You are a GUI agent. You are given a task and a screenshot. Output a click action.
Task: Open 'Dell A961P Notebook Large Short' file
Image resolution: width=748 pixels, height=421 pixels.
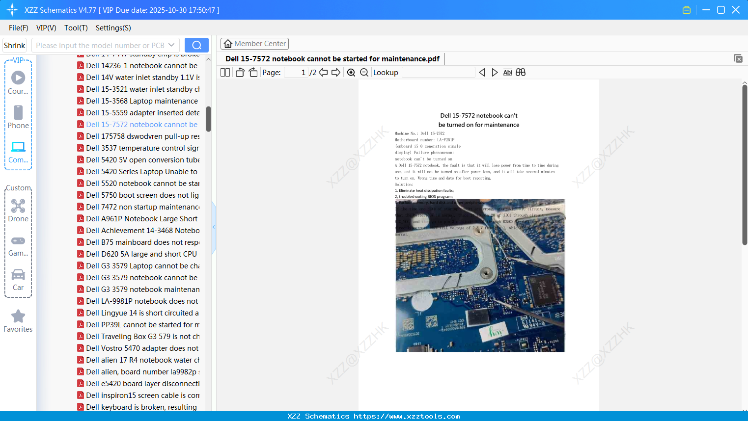[x=138, y=219]
